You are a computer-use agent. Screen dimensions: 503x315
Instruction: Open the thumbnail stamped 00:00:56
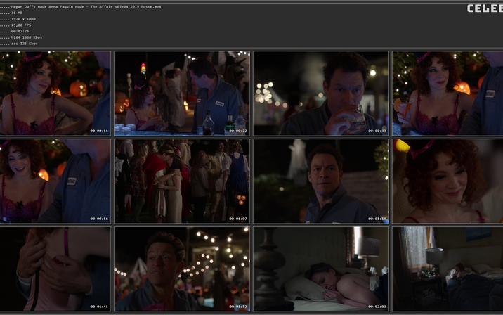click(x=55, y=181)
